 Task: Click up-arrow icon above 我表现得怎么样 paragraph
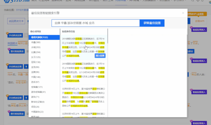click(x=26, y=98)
